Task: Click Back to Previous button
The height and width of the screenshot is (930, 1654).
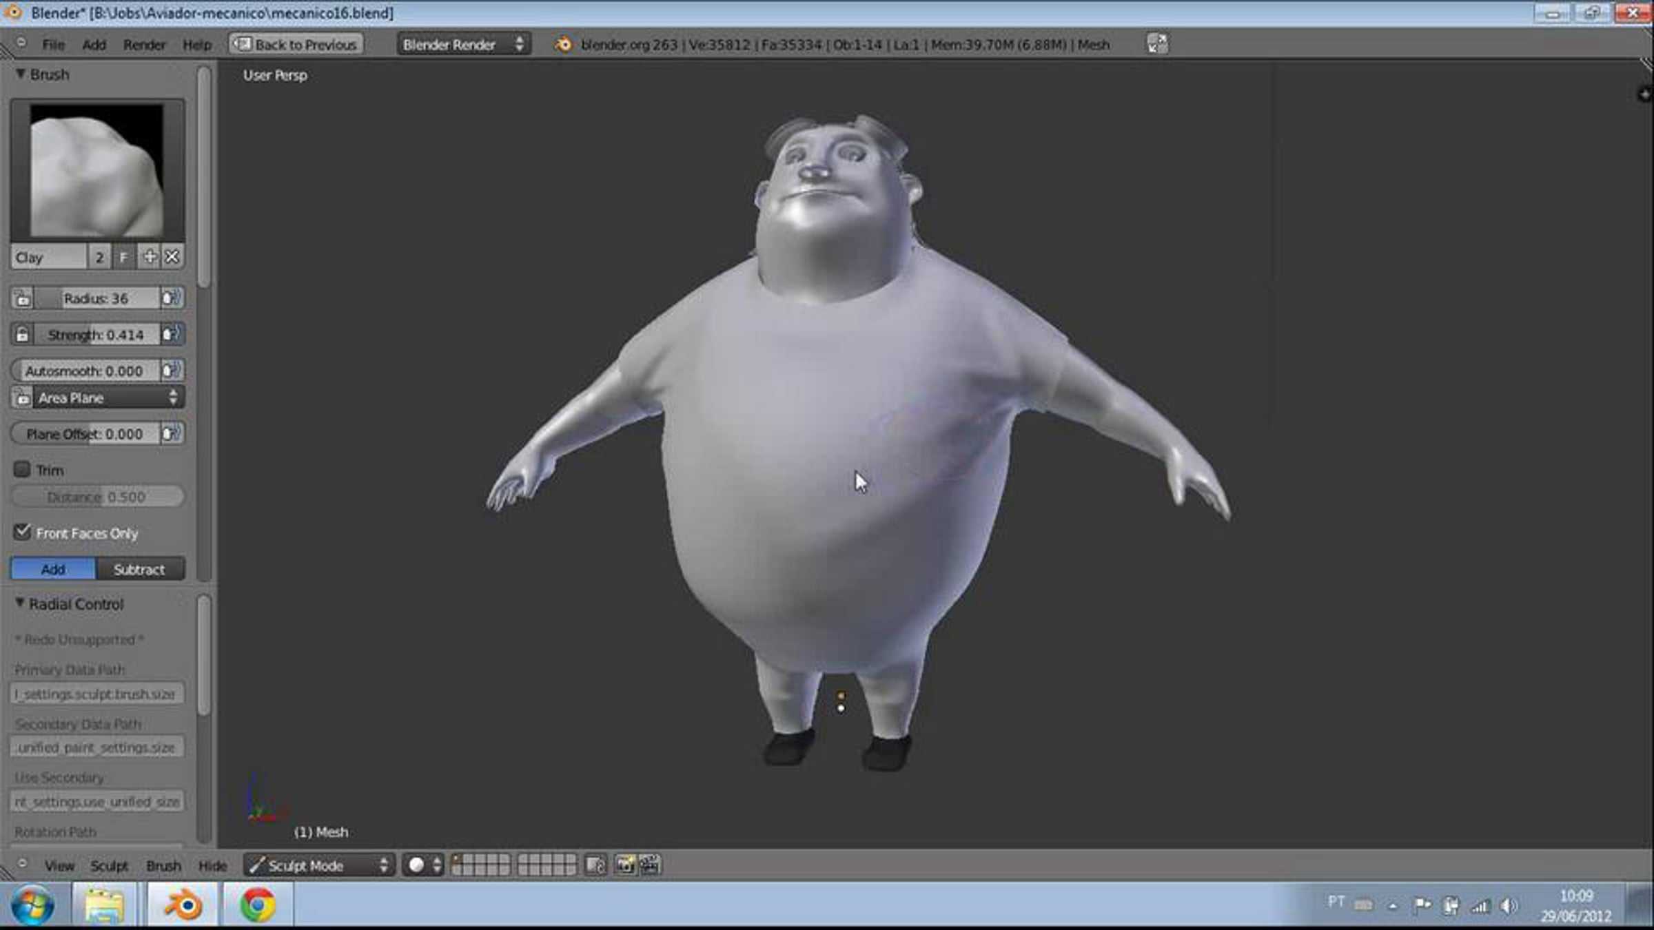Action: 296,45
